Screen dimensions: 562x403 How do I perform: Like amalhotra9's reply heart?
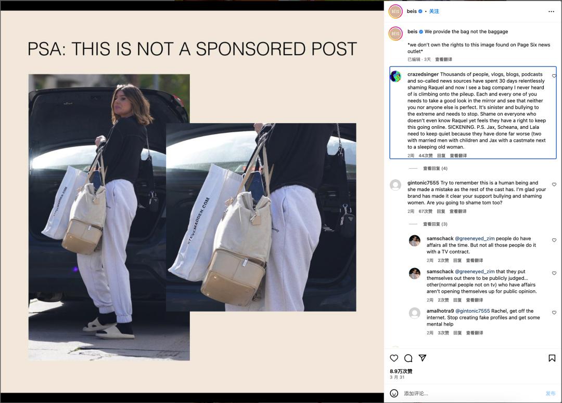[x=554, y=313]
